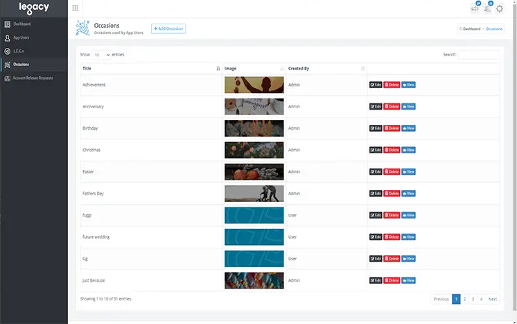The width and height of the screenshot is (517, 324).
Task: Go to page 2 of results
Action: point(464,299)
